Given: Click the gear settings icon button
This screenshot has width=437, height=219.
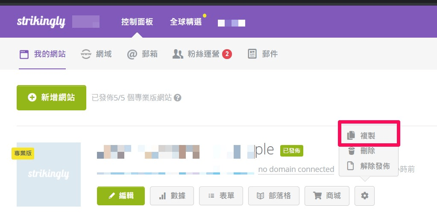Looking at the screenshot, I should [364, 196].
